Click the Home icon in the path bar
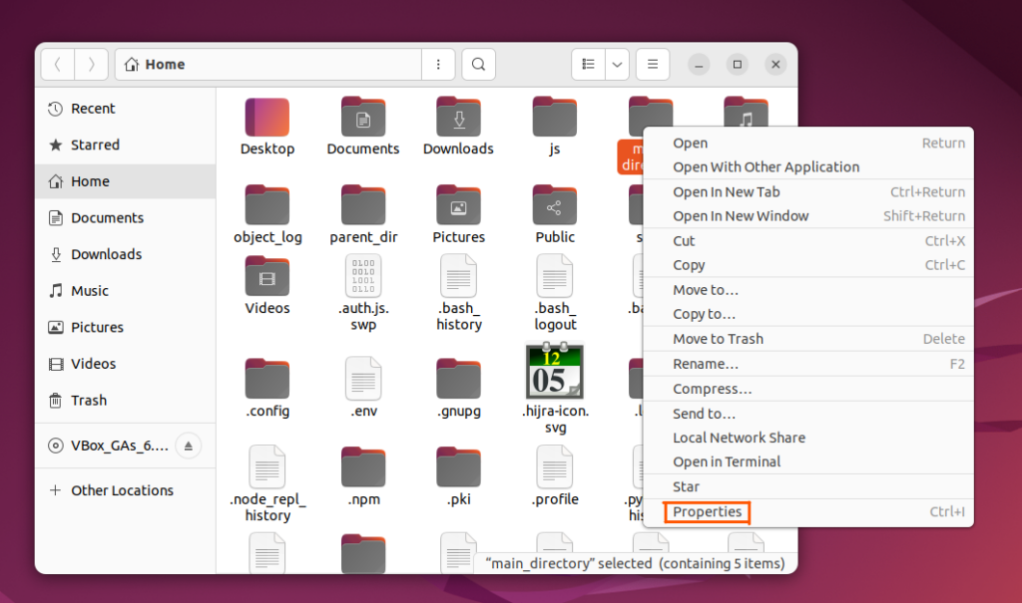 (x=131, y=64)
